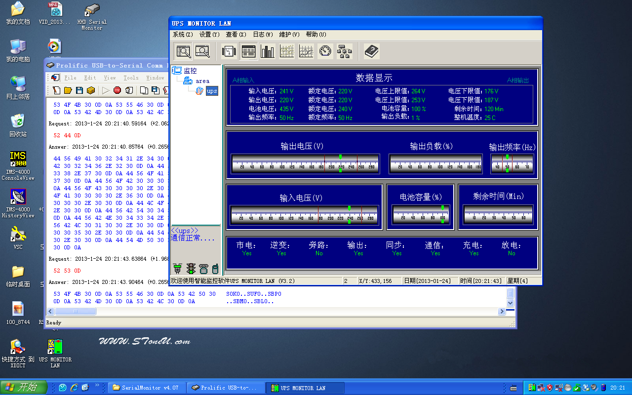The width and height of the screenshot is (632, 395).
Task: Click the Windows 开始 Start button
Action: 24,388
